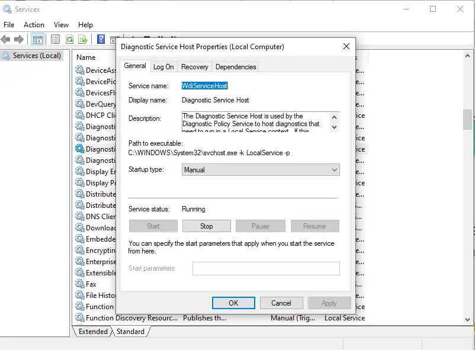Screen dimensions: 475x350
Task: Click the gear icon beside DevQuery service
Action: [80, 104]
